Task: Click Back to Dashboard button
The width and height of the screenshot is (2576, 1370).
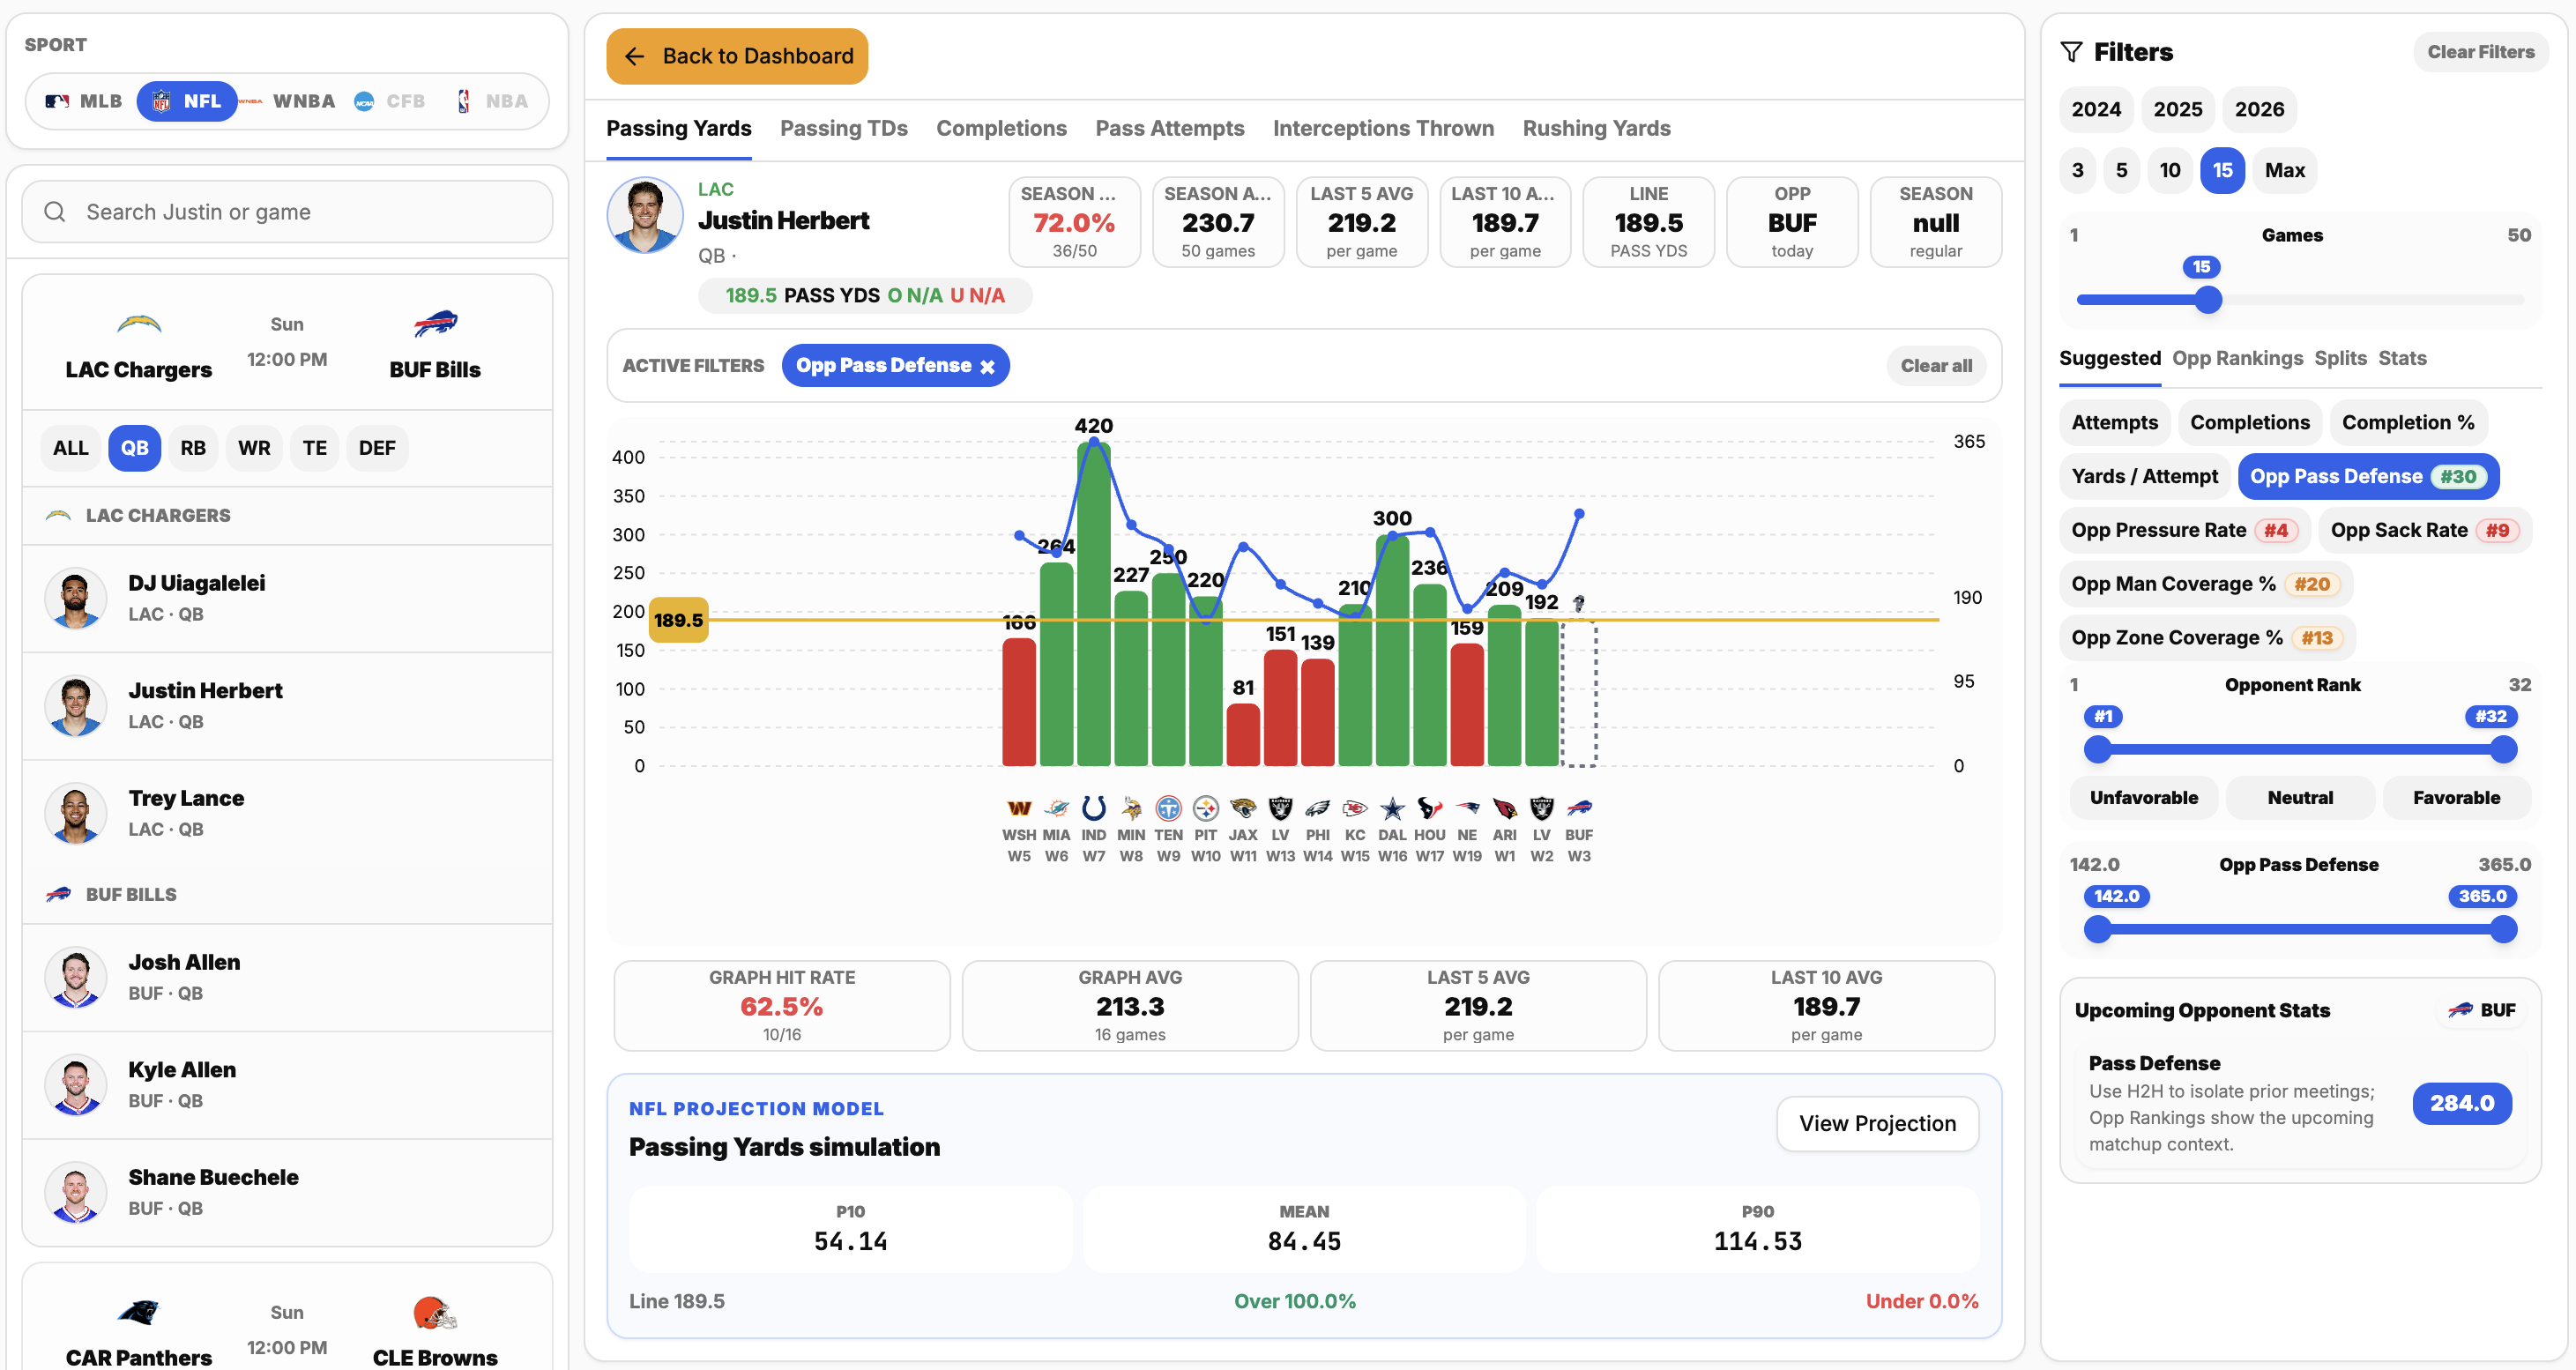Action: (x=737, y=56)
